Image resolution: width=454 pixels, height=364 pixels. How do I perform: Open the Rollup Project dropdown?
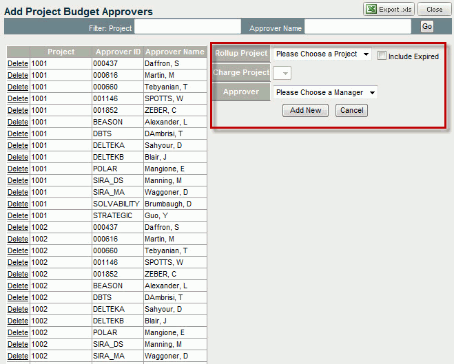coord(322,54)
